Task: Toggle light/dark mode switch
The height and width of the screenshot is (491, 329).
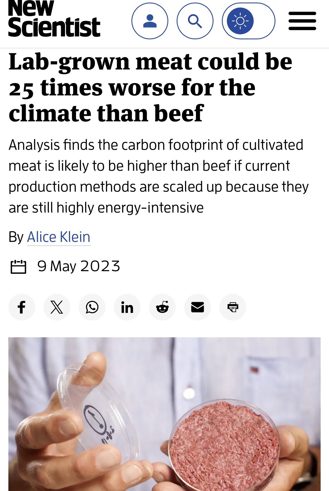Action: 249,21
